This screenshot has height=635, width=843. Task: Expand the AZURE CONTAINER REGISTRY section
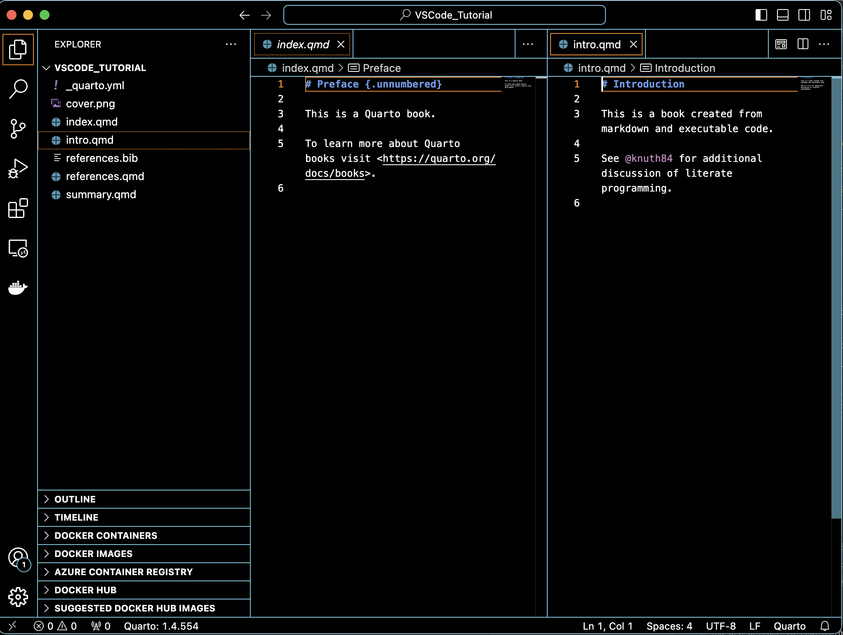tap(144, 572)
